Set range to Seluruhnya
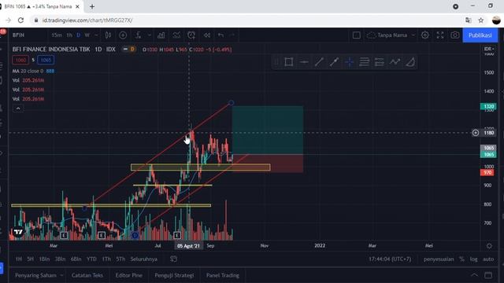Screen dimensions: 504x283 point(143,259)
